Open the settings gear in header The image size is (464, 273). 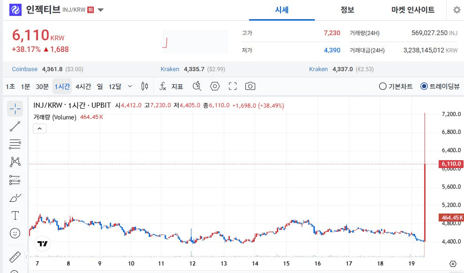(x=456, y=10)
